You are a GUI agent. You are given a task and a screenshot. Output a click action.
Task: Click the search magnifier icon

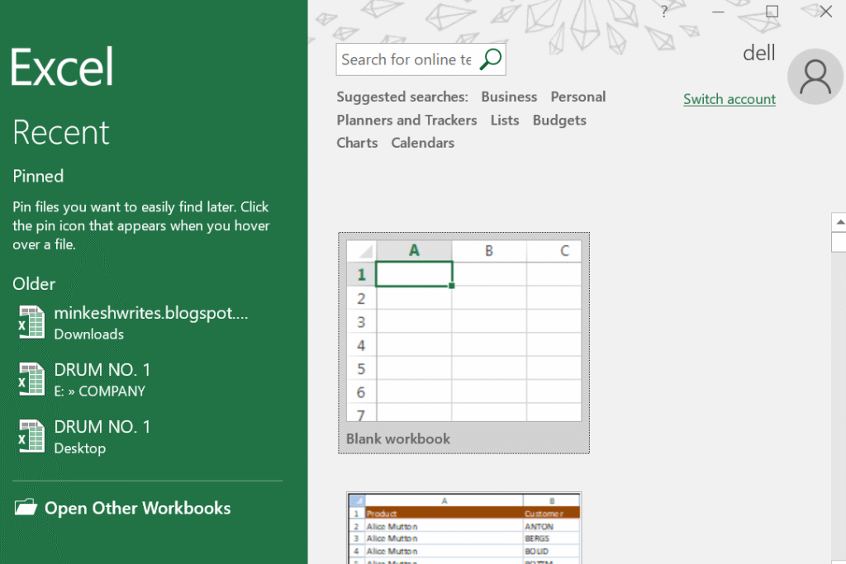[x=491, y=59]
